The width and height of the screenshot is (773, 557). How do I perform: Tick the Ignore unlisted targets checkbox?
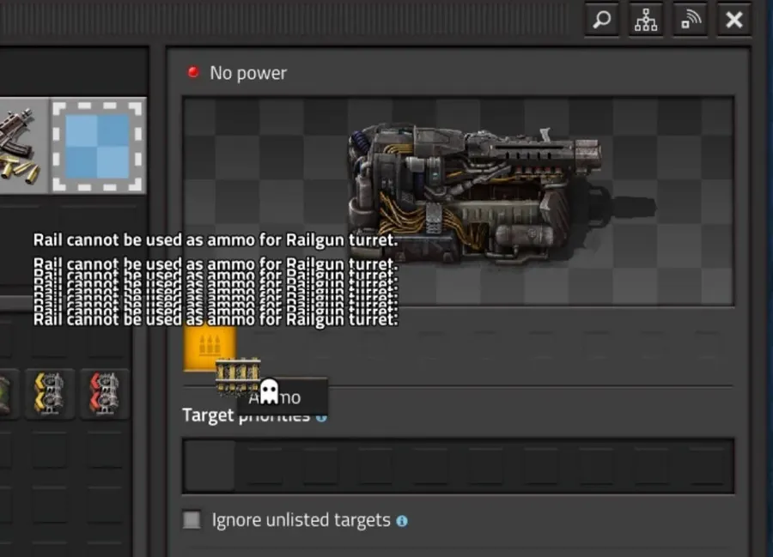[x=192, y=519]
